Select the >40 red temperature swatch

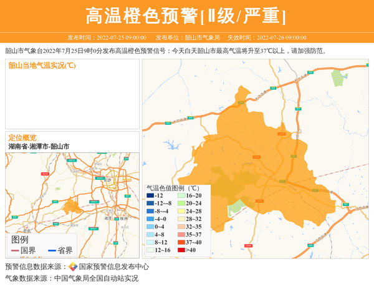(180, 250)
